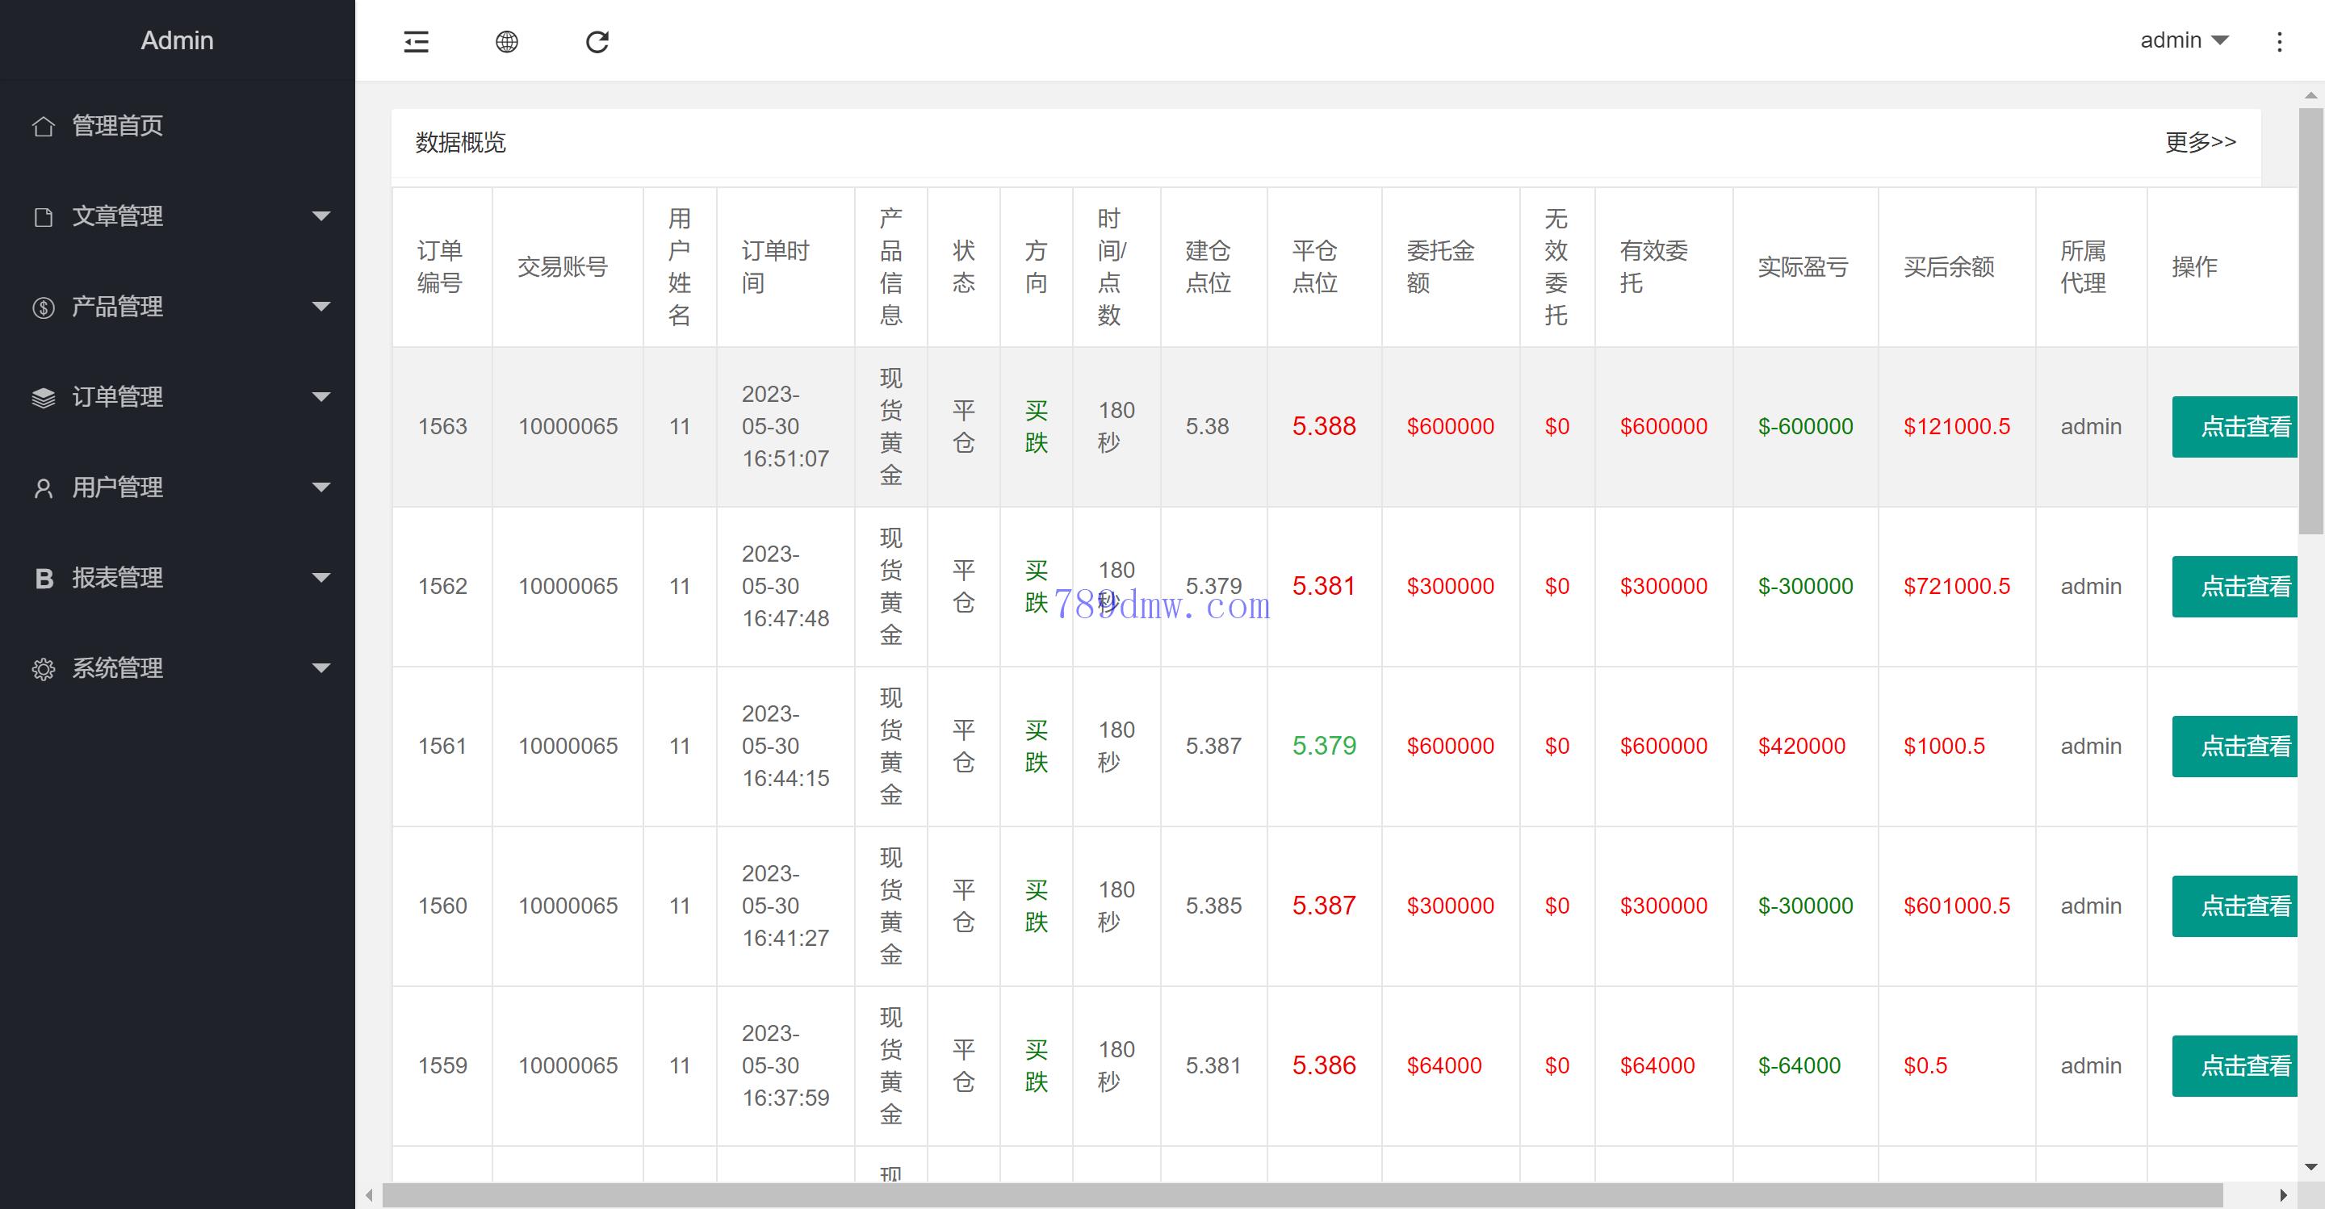Expand the 文章管理 submenu arrow
The height and width of the screenshot is (1209, 2325).
320,216
